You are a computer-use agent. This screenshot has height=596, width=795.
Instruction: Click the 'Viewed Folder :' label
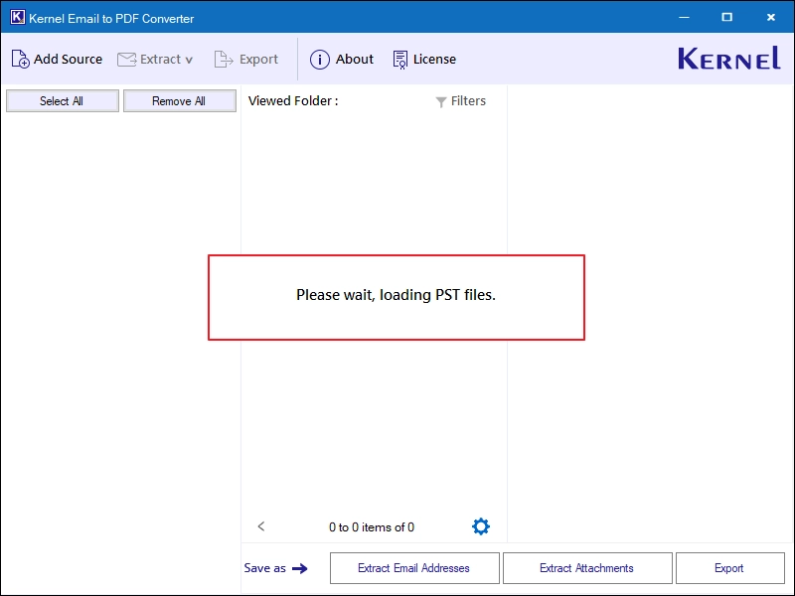coord(293,101)
